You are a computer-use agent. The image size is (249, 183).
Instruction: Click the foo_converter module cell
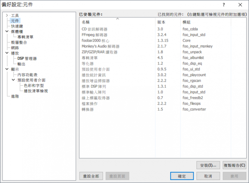(194, 109)
